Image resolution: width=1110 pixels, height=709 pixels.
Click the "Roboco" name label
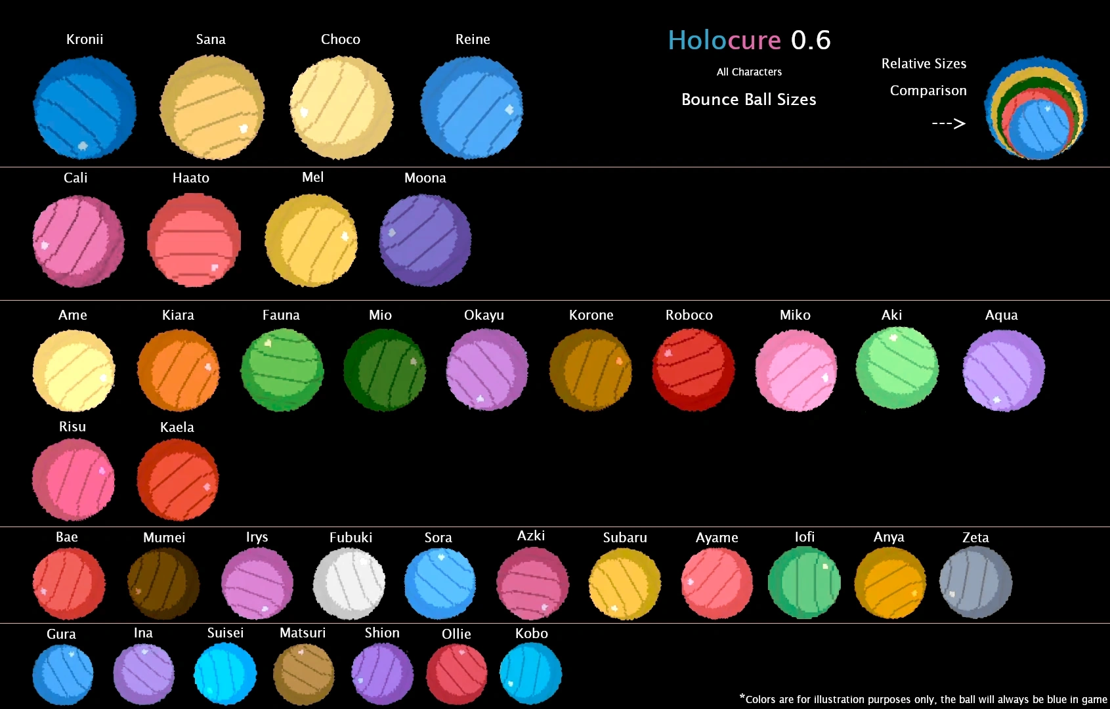[x=689, y=315]
